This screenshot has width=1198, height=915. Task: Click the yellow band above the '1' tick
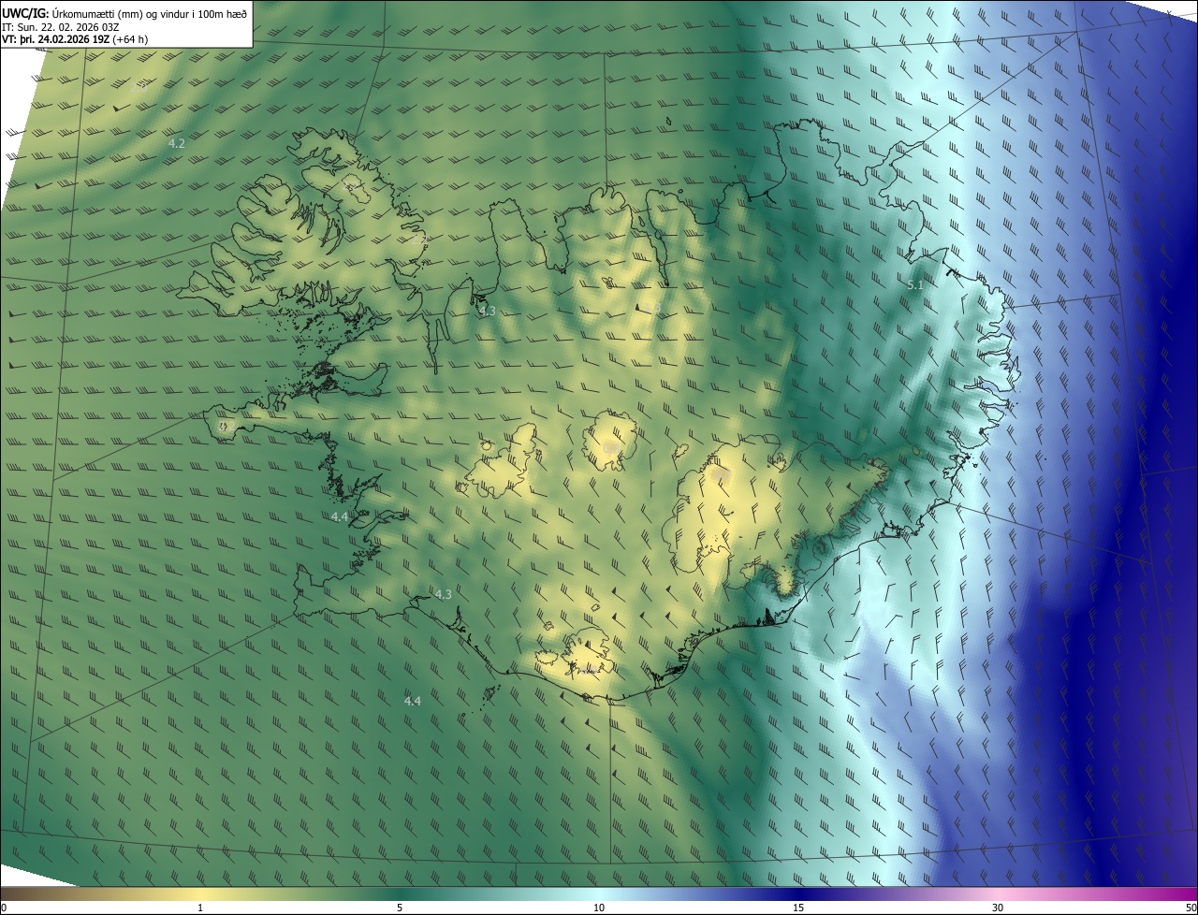click(x=200, y=893)
